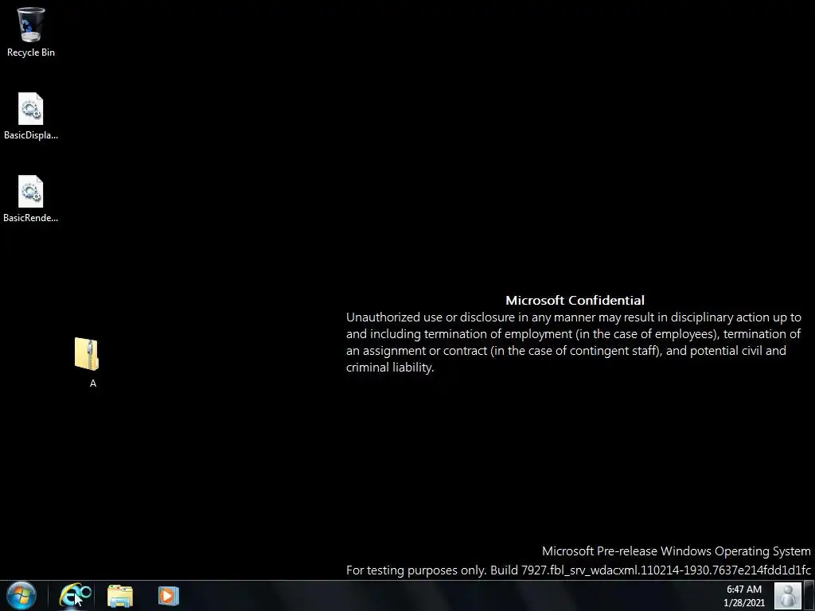Screen dimensions: 815x611
Task: Open the Windows Start menu orb
Action: pyautogui.click(x=21, y=595)
